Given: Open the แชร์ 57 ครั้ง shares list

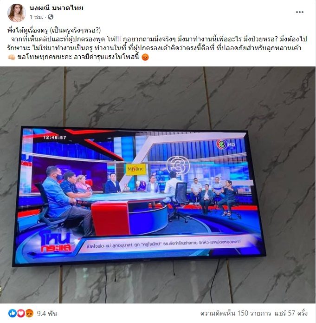Looking at the screenshot, I should coord(291,313).
